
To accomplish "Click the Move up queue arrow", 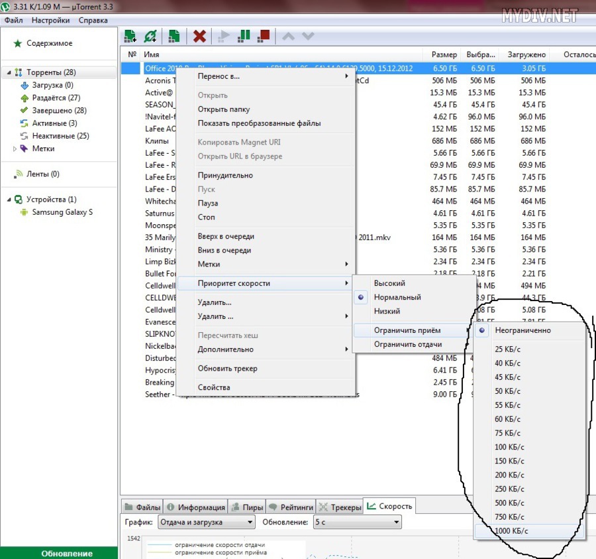I will pyautogui.click(x=289, y=36).
